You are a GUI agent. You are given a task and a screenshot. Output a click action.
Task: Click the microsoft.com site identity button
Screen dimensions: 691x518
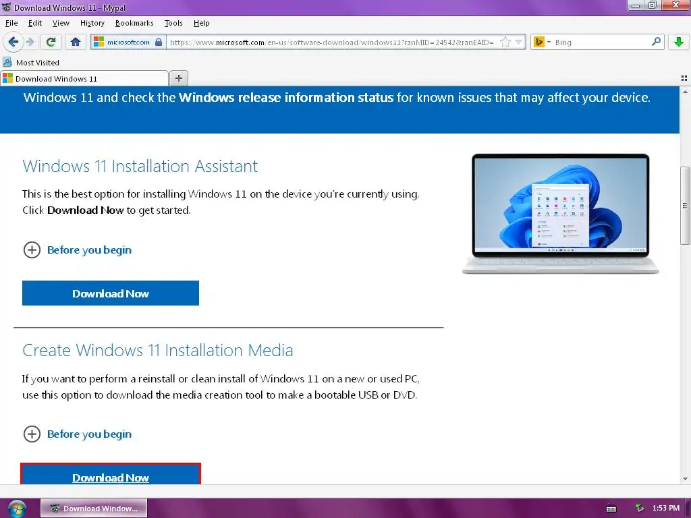tap(128, 42)
